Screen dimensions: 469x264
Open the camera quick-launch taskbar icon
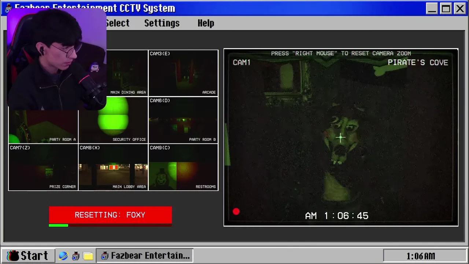[76, 256]
